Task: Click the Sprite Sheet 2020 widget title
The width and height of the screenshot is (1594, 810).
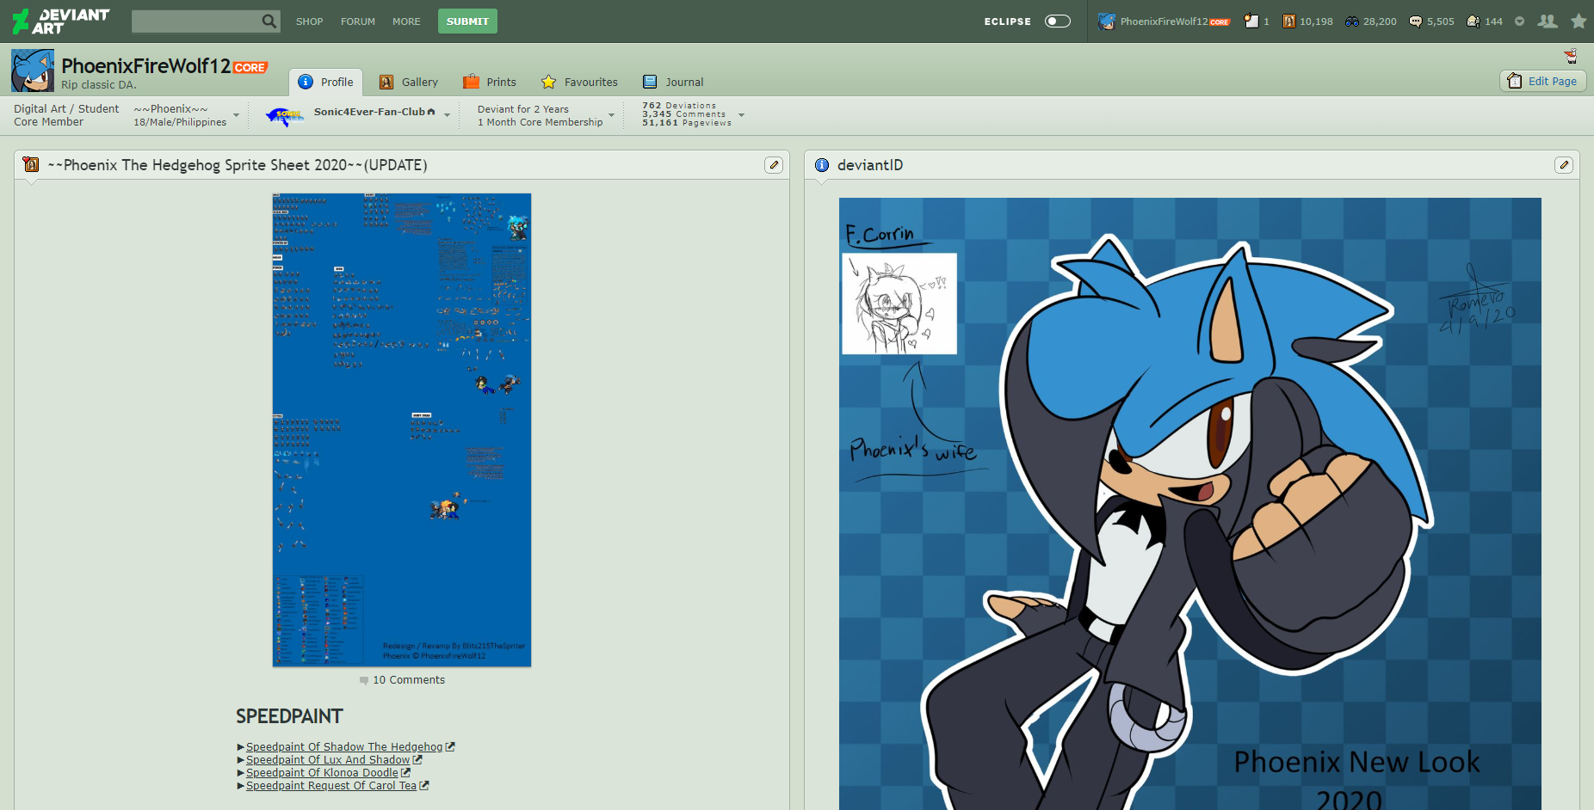Action: [238, 165]
